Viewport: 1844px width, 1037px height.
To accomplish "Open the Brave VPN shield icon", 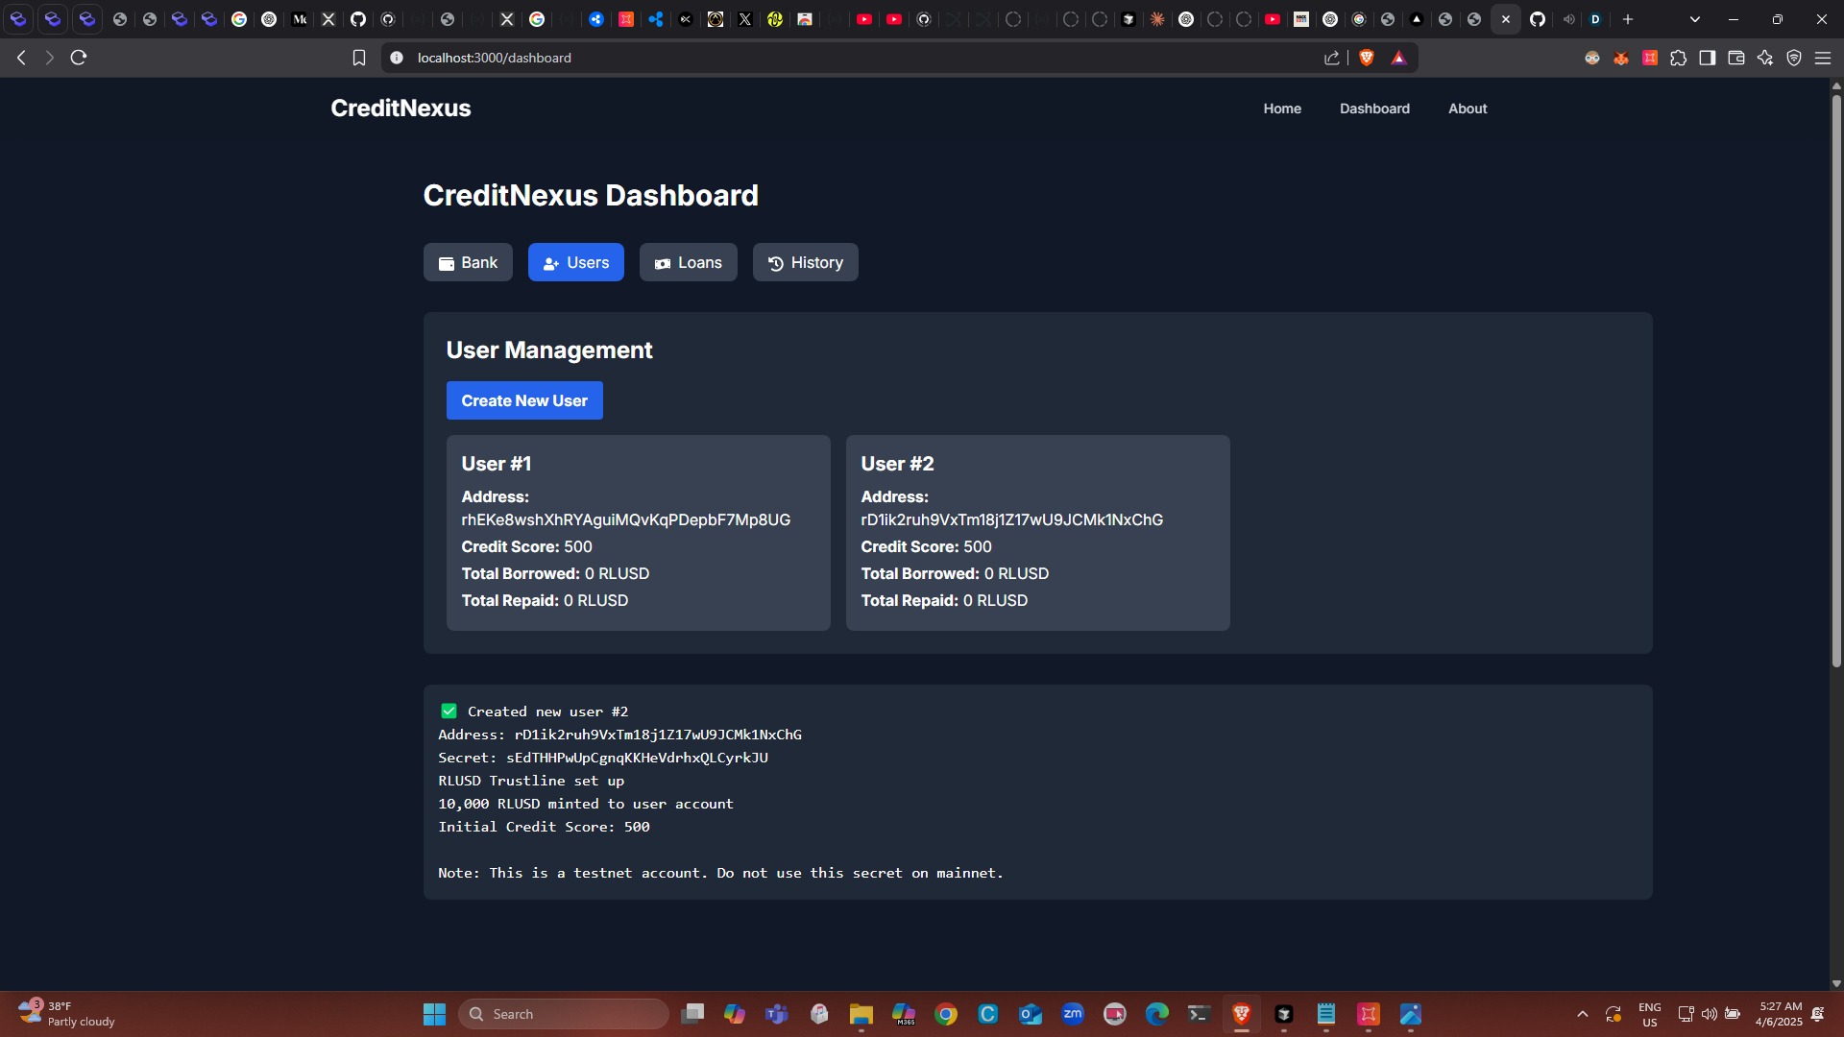I will click(1793, 58).
